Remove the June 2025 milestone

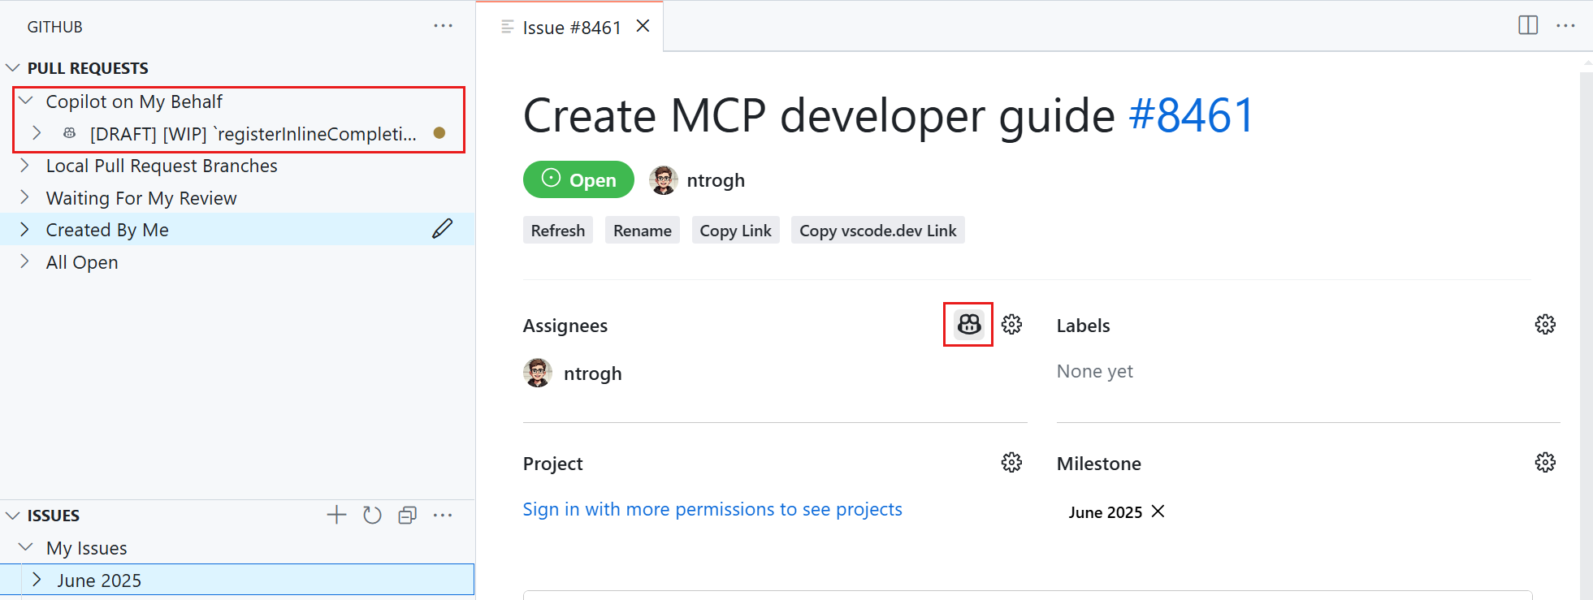1158,512
